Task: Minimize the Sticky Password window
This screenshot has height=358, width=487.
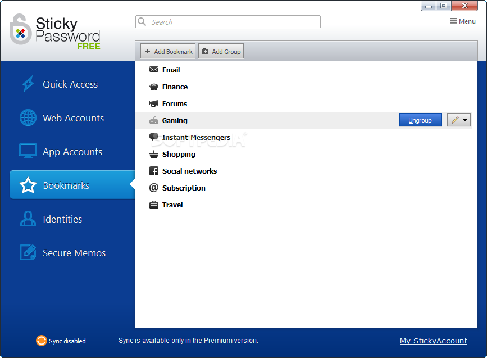Action: tap(429, 6)
